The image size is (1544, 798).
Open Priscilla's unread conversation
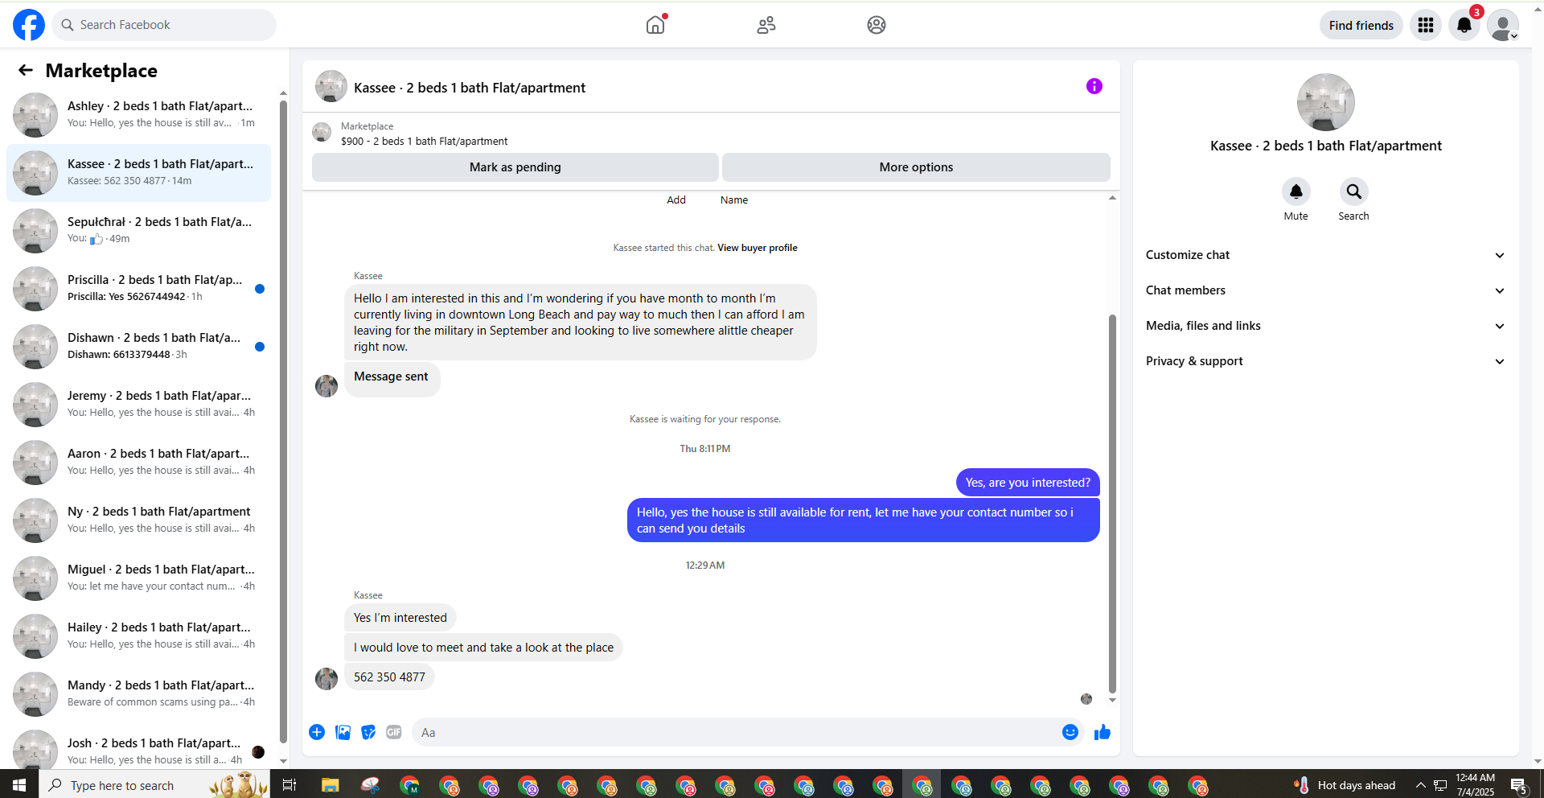click(x=139, y=288)
